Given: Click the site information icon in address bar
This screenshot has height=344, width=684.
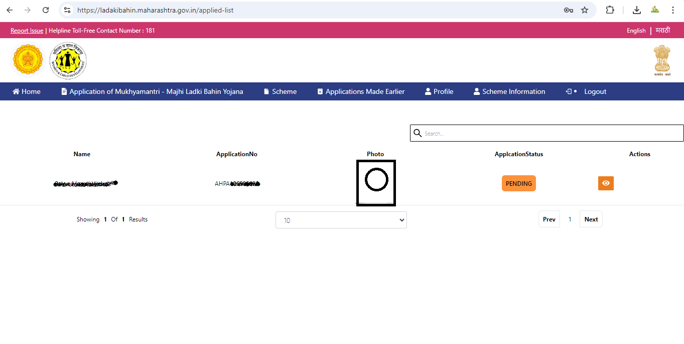Looking at the screenshot, I should click(x=67, y=10).
